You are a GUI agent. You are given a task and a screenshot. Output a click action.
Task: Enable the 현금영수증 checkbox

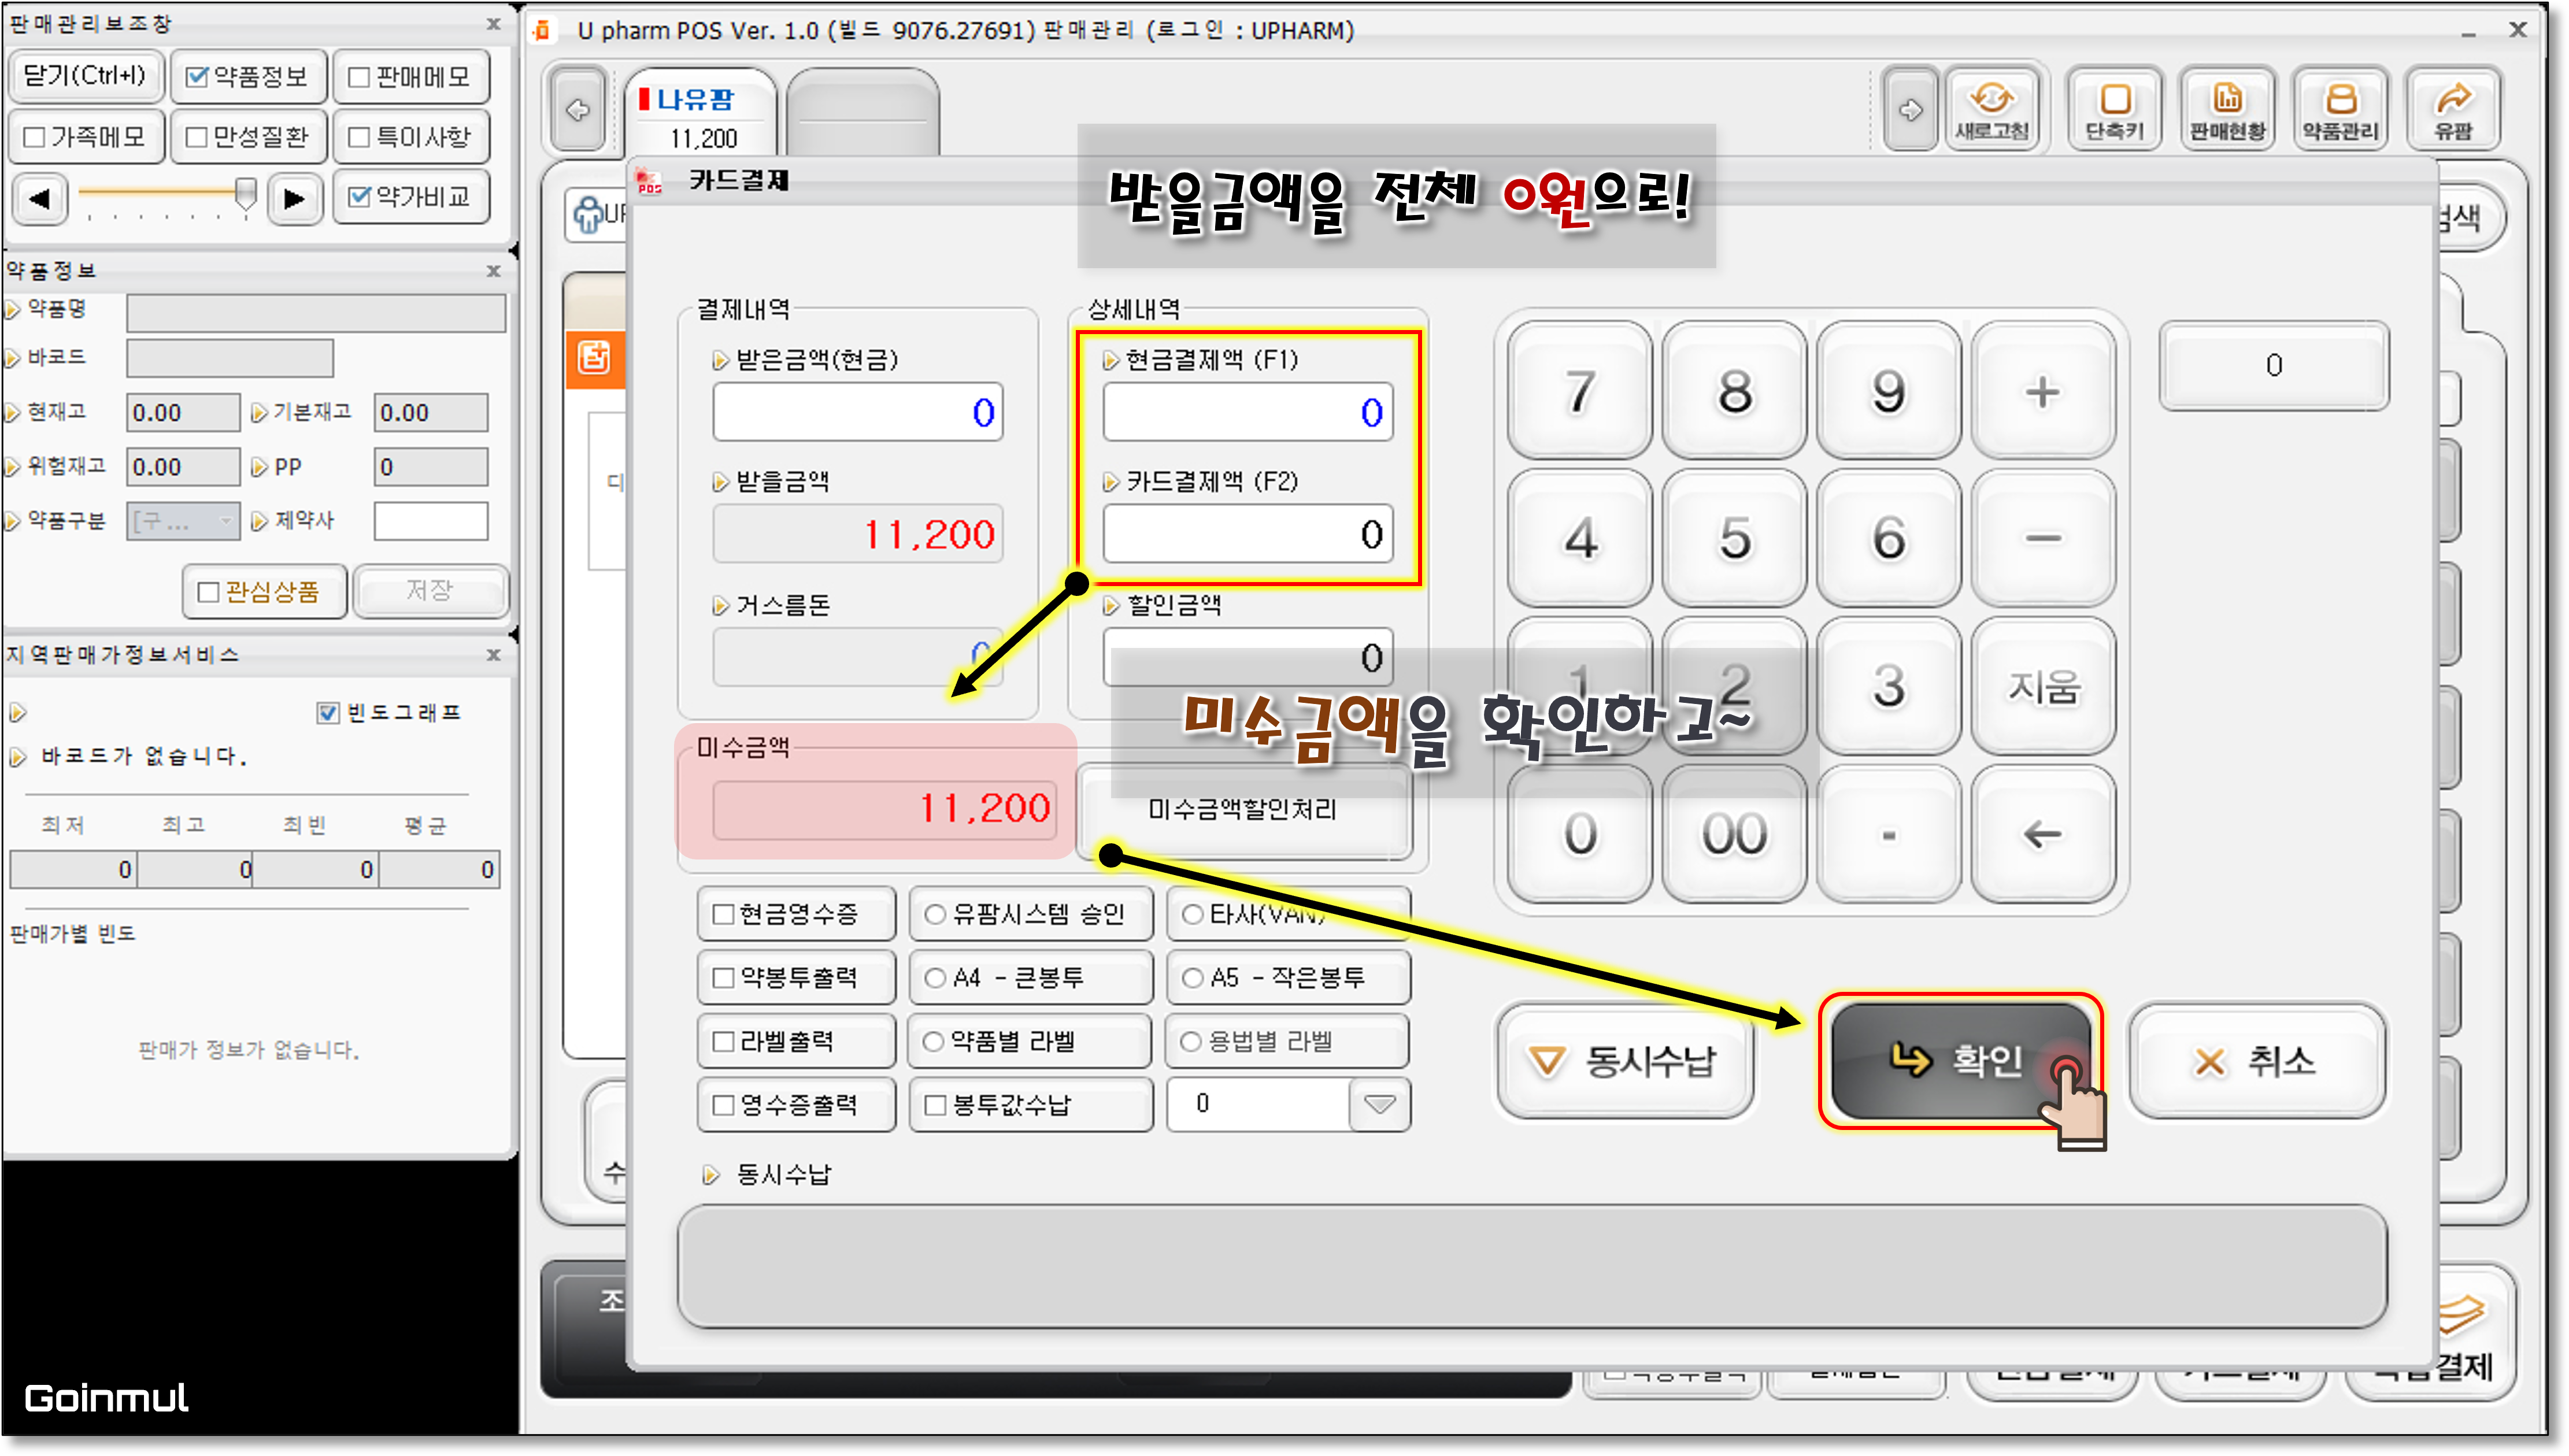tap(724, 914)
